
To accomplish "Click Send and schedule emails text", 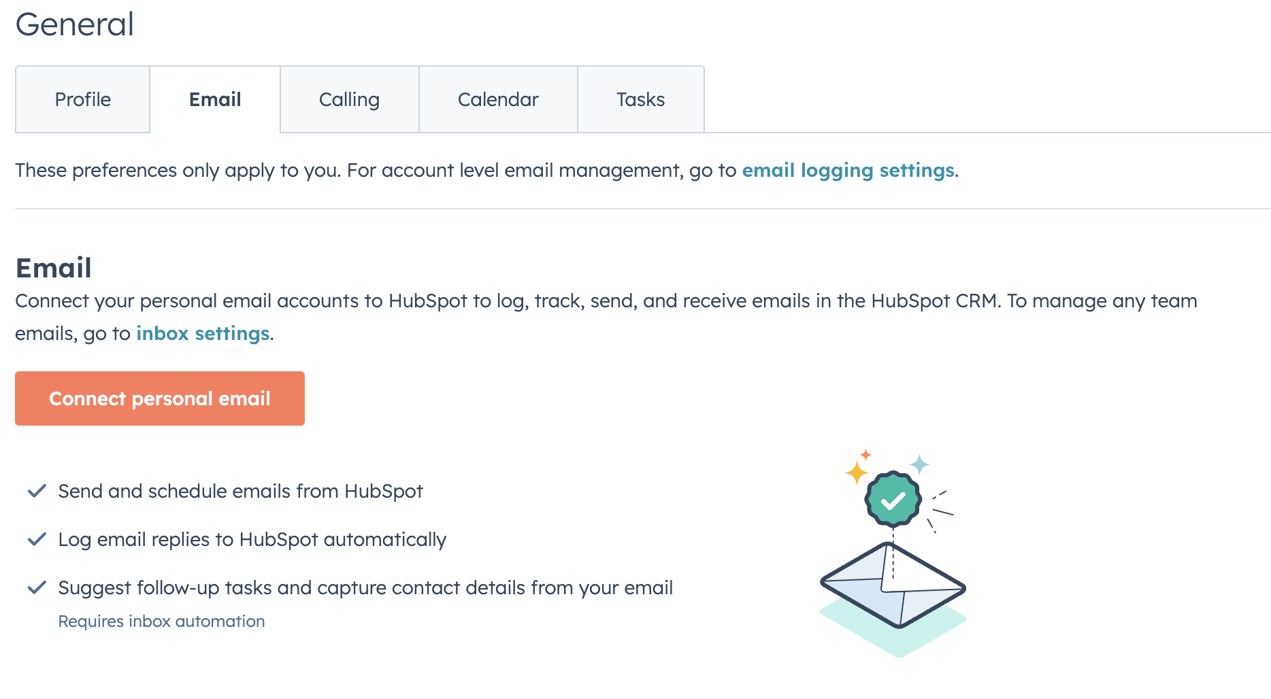I will point(240,491).
